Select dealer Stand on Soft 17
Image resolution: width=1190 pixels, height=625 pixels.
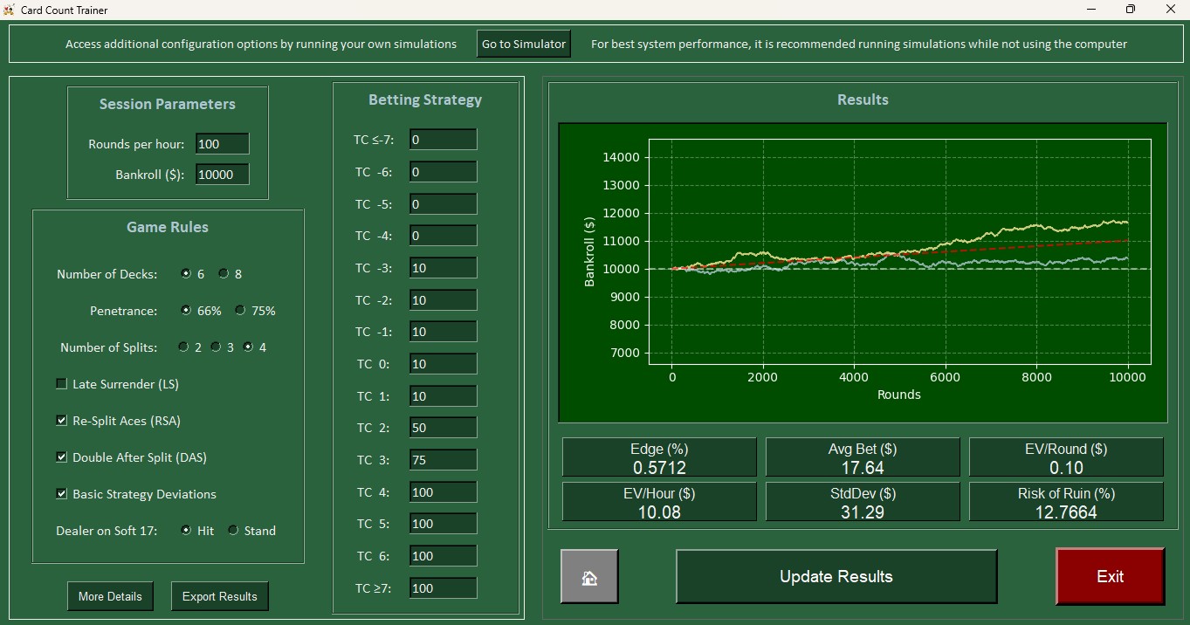pyautogui.click(x=233, y=531)
